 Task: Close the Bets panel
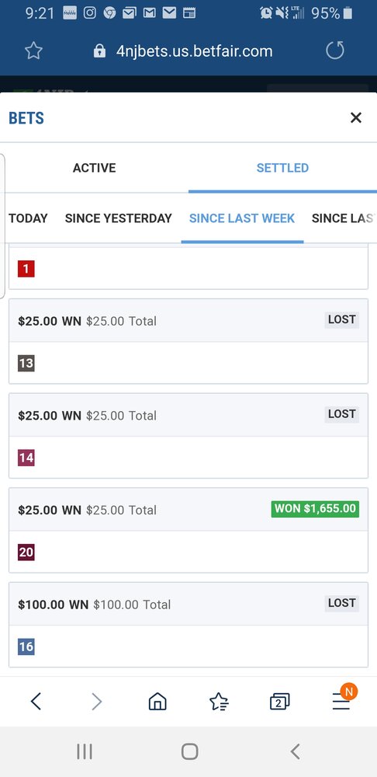pos(356,117)
